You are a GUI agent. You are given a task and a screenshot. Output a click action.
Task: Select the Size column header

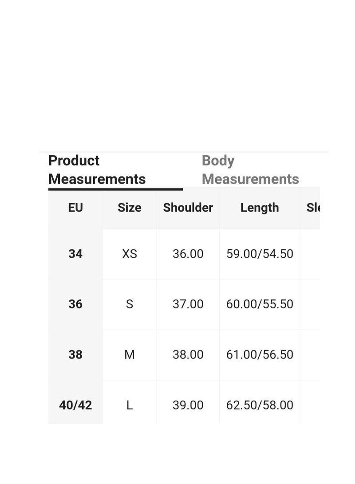click(129, 208)
